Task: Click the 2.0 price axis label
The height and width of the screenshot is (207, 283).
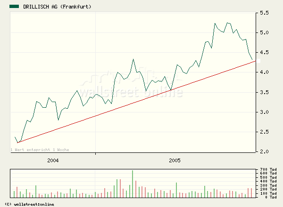Action: pos(263,152)
